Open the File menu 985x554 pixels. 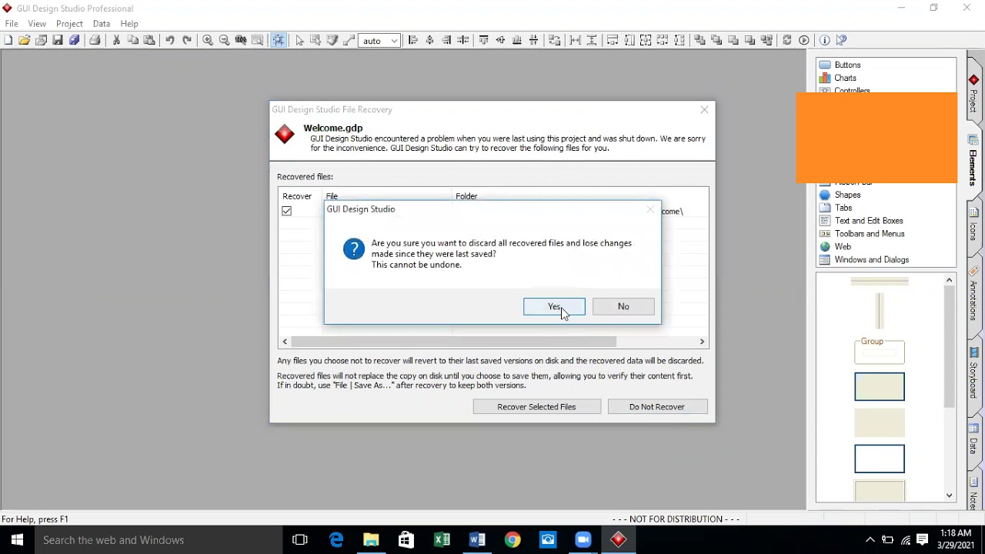coord(12,24)
